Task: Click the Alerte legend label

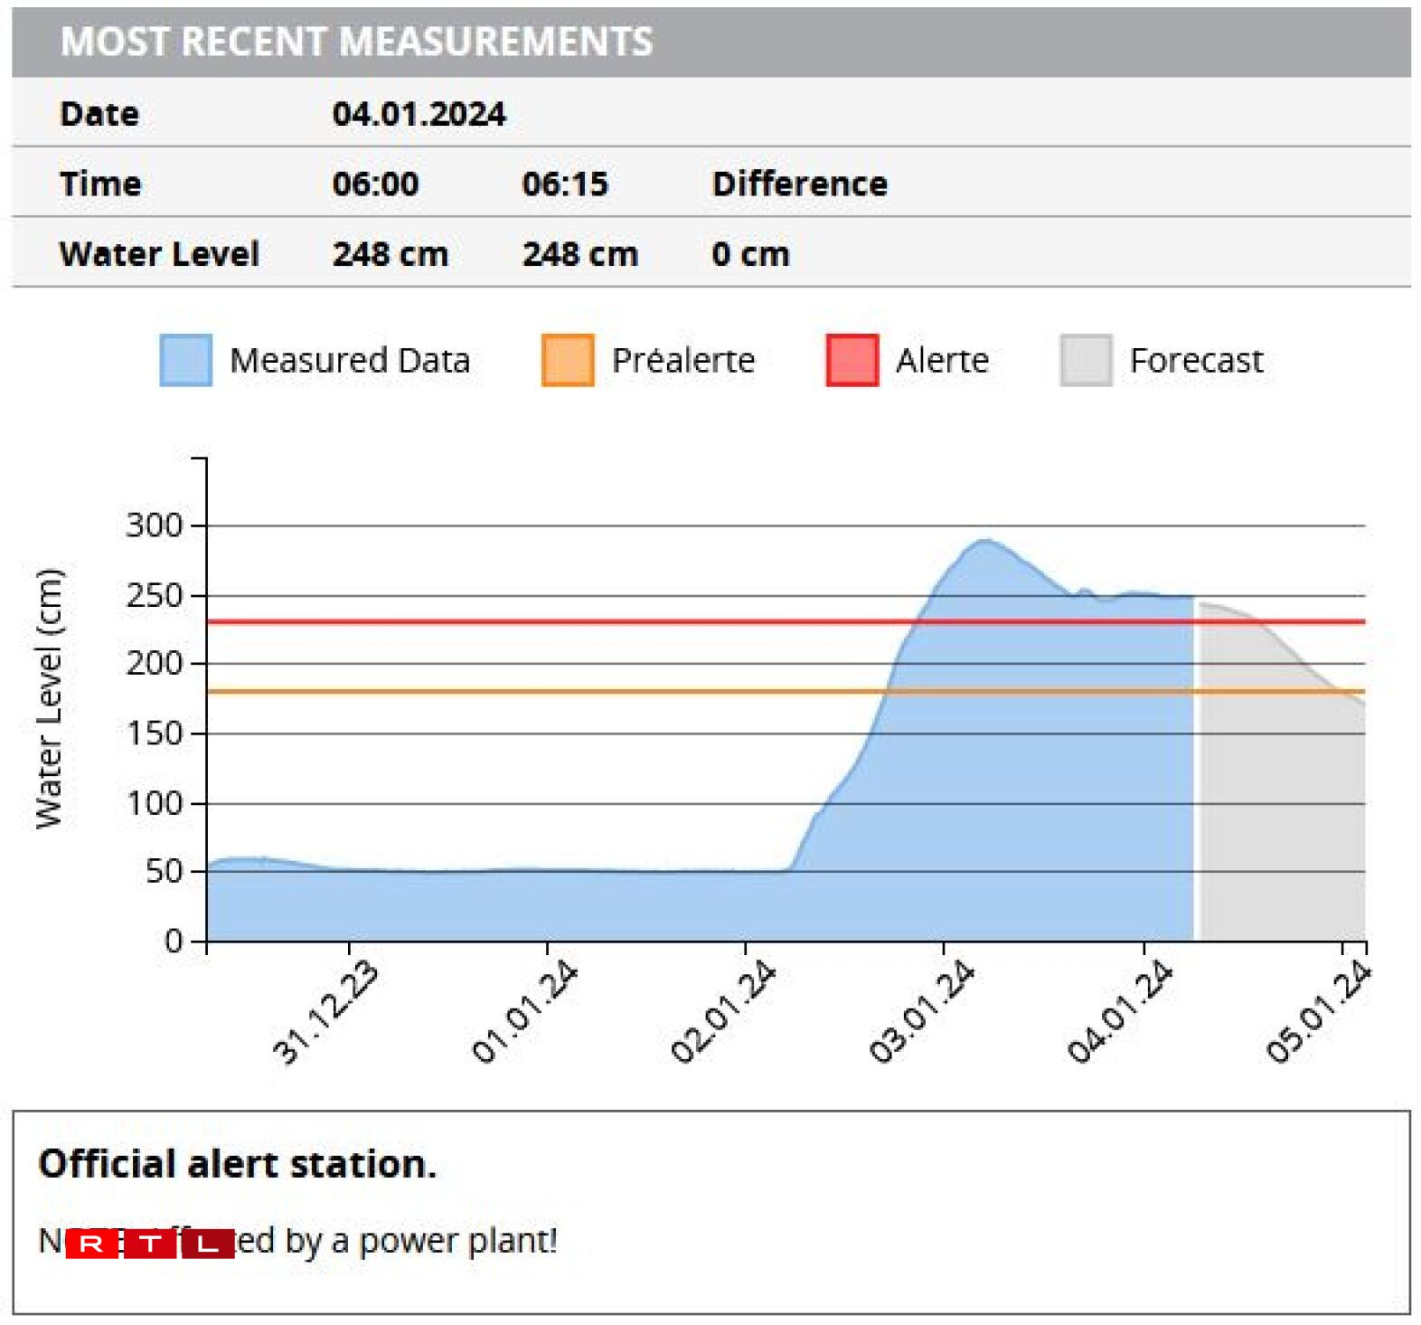Action: click(942, 360)
